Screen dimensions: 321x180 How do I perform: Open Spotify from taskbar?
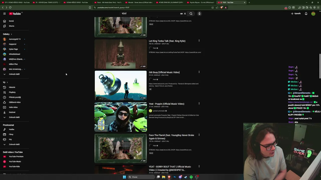coord(191,177)
